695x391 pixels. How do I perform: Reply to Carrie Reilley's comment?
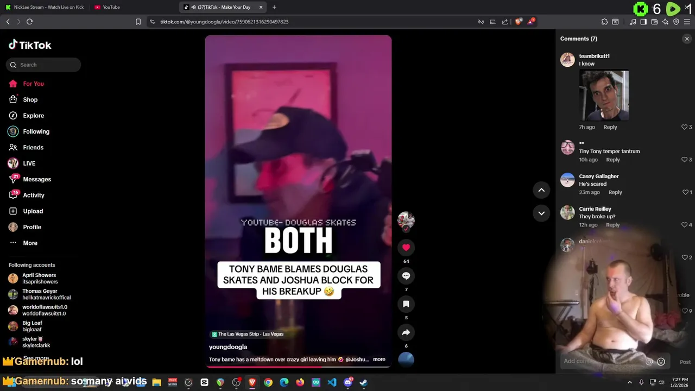click(x=613, y=225)
